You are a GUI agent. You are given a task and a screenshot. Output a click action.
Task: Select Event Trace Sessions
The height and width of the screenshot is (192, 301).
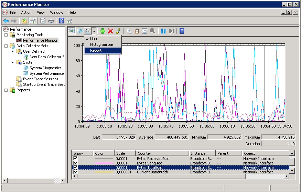(41, 79)
